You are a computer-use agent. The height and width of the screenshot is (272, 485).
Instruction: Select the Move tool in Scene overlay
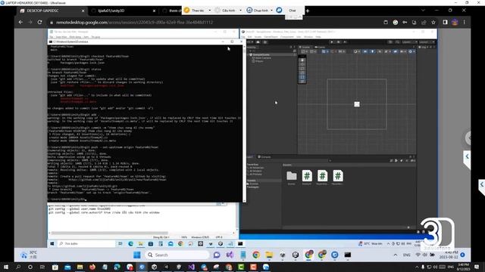(302, 64)
